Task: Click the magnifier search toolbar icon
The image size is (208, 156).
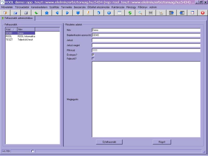Action: [x=140, y=13]
